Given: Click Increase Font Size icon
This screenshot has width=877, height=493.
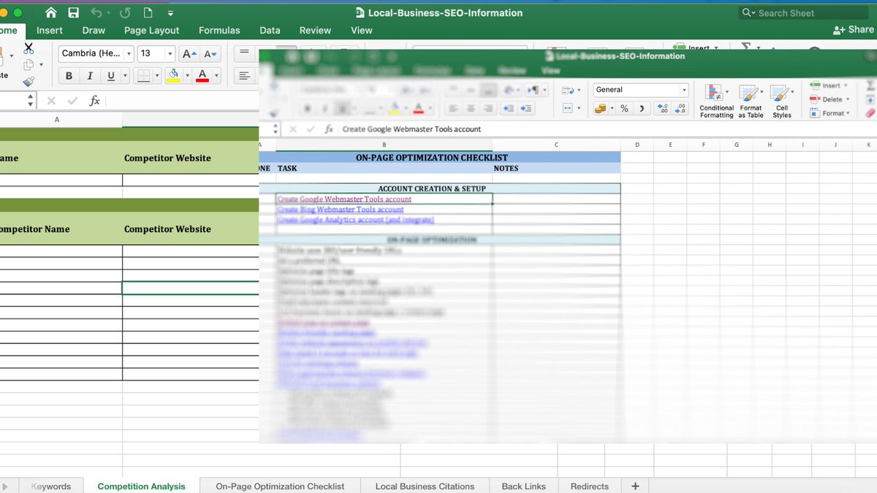Looking at the screenshot, I should tap(189, 53).
